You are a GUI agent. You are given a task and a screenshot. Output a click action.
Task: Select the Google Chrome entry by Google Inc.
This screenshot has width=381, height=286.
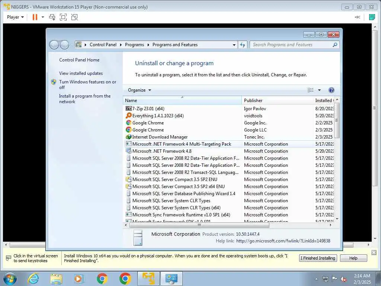point(229,123)
